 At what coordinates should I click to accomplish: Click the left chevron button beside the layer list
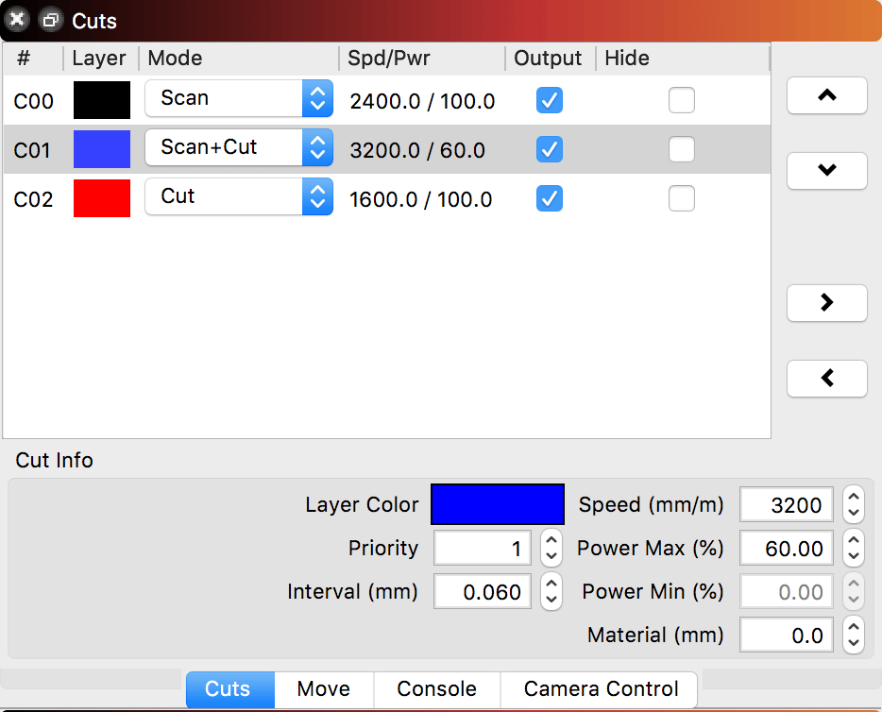point(826,379)
